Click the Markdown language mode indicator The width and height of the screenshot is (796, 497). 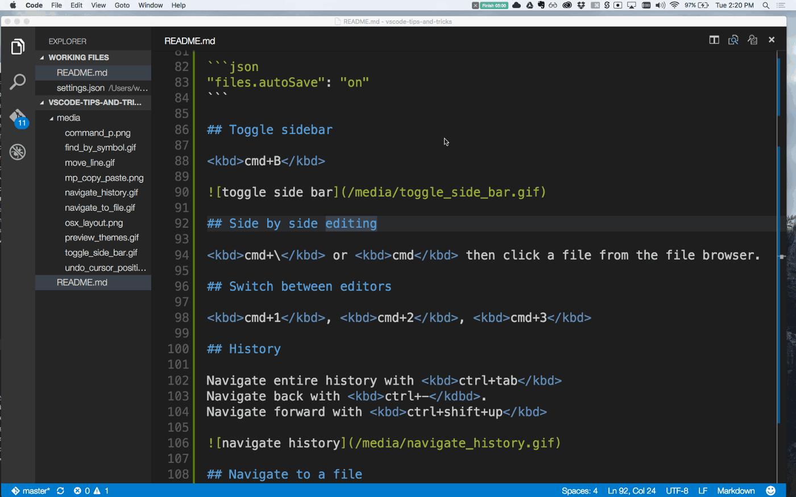pos(736,490)
